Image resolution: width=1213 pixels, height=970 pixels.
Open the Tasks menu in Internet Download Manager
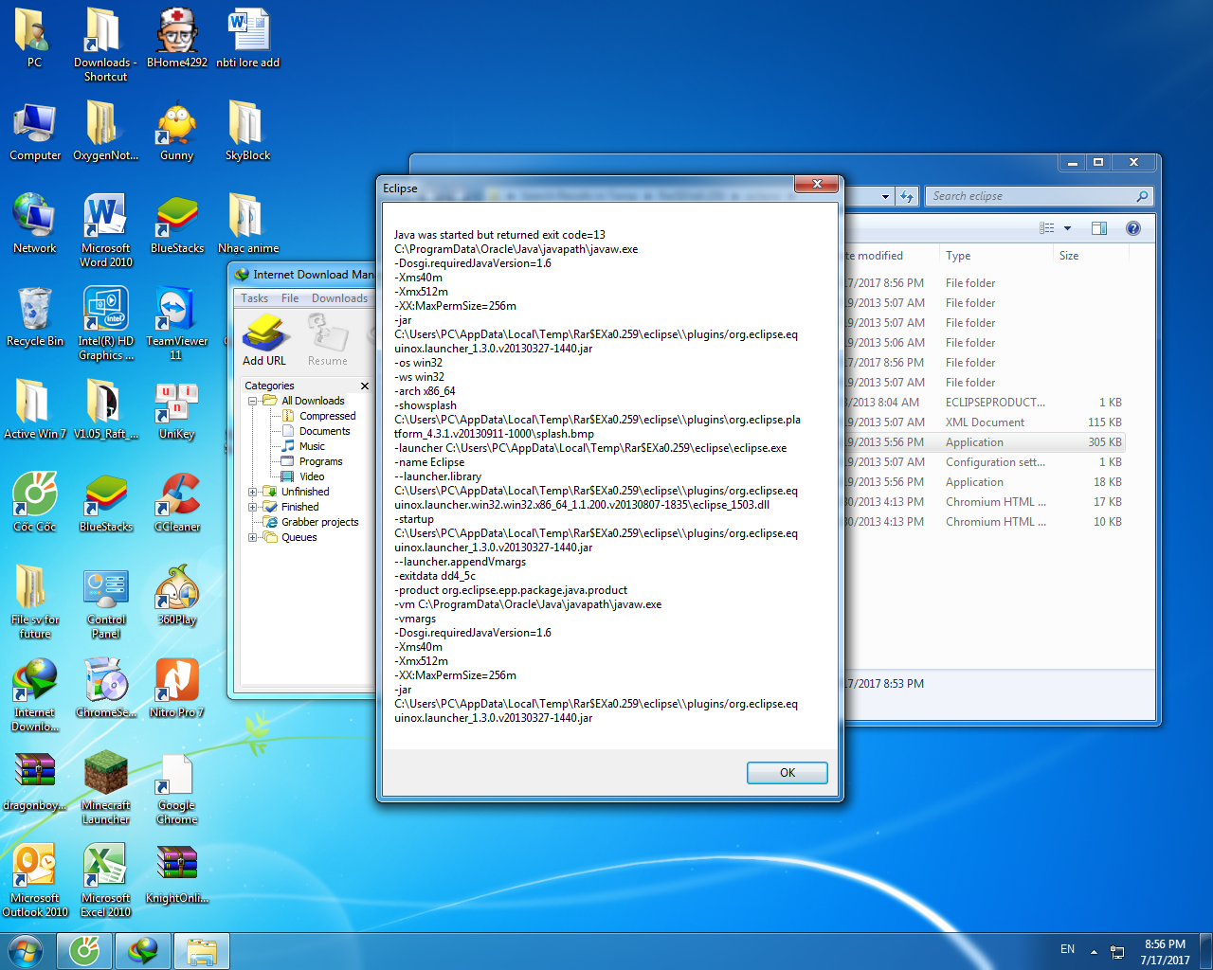(254, 298)
